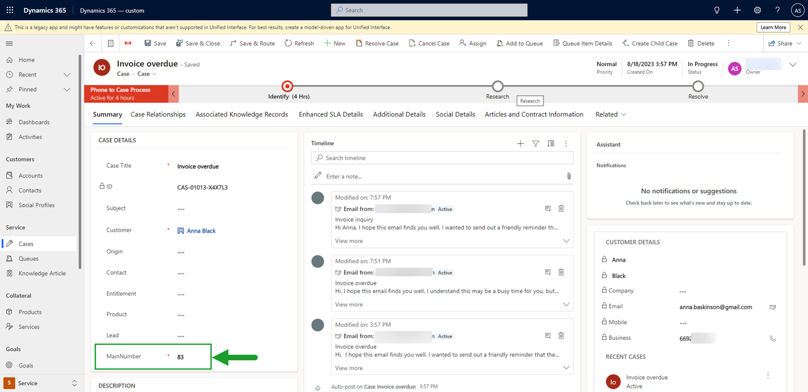Switch to Case Relationships tab
The image size is (808, 392).
[x=158, y=115]
